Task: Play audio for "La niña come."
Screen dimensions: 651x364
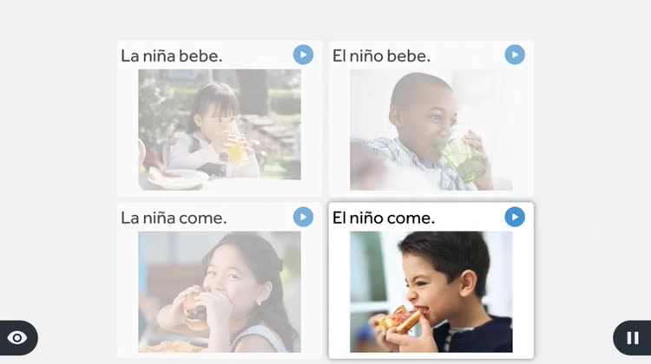Action: (x=303, y=217)
